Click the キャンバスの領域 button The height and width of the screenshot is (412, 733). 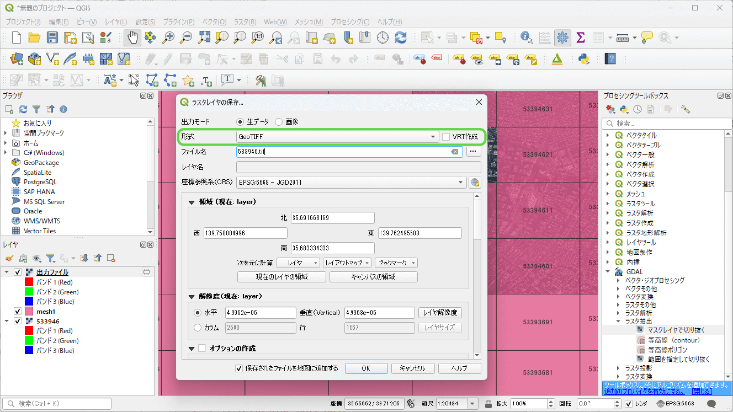tap(373, 277)
